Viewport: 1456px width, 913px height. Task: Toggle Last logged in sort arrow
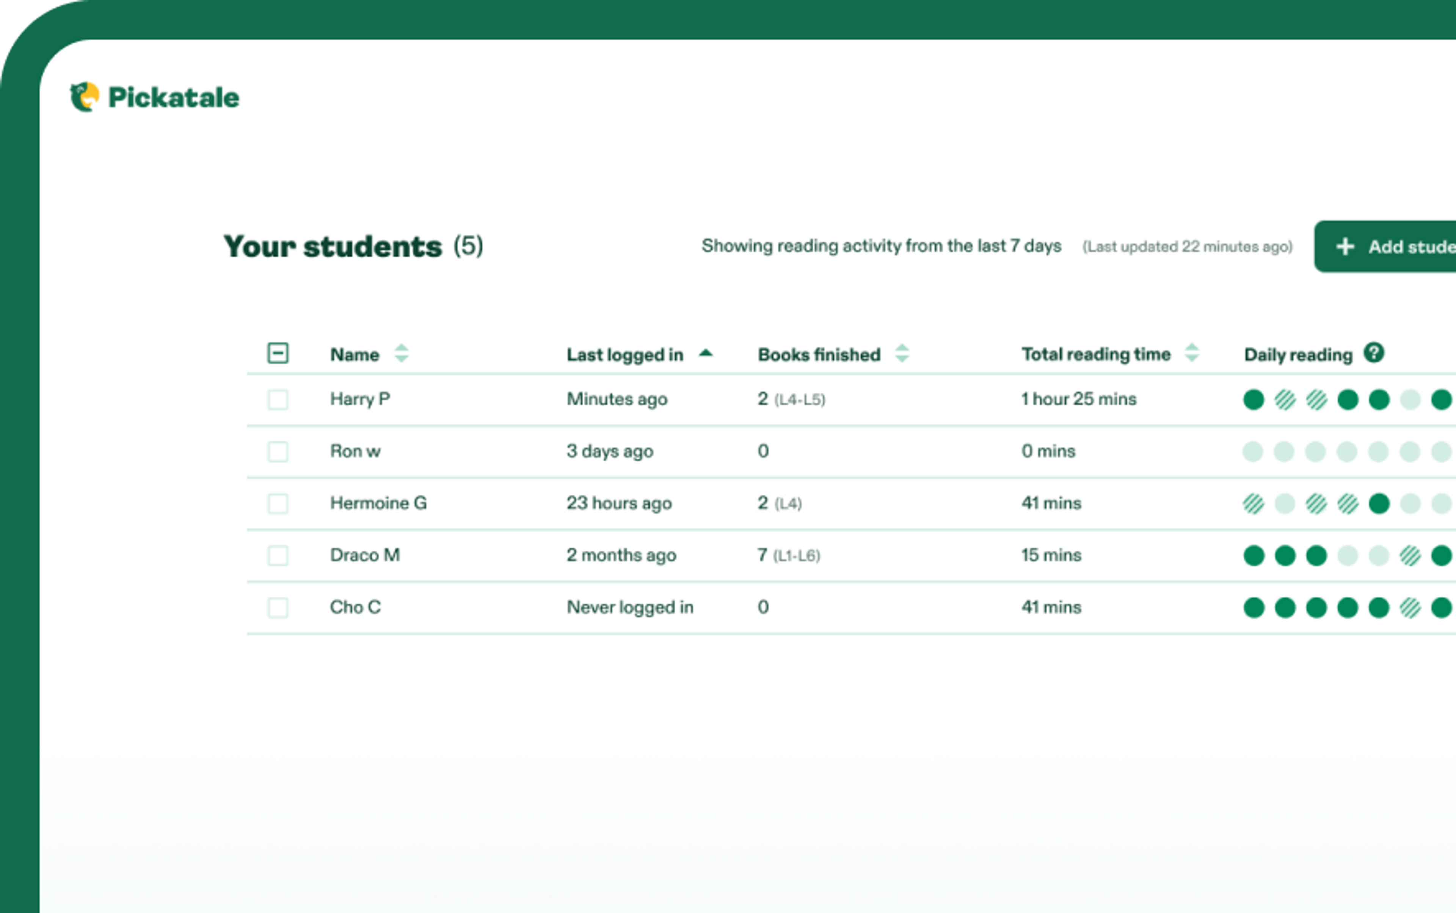pos(705,353)
